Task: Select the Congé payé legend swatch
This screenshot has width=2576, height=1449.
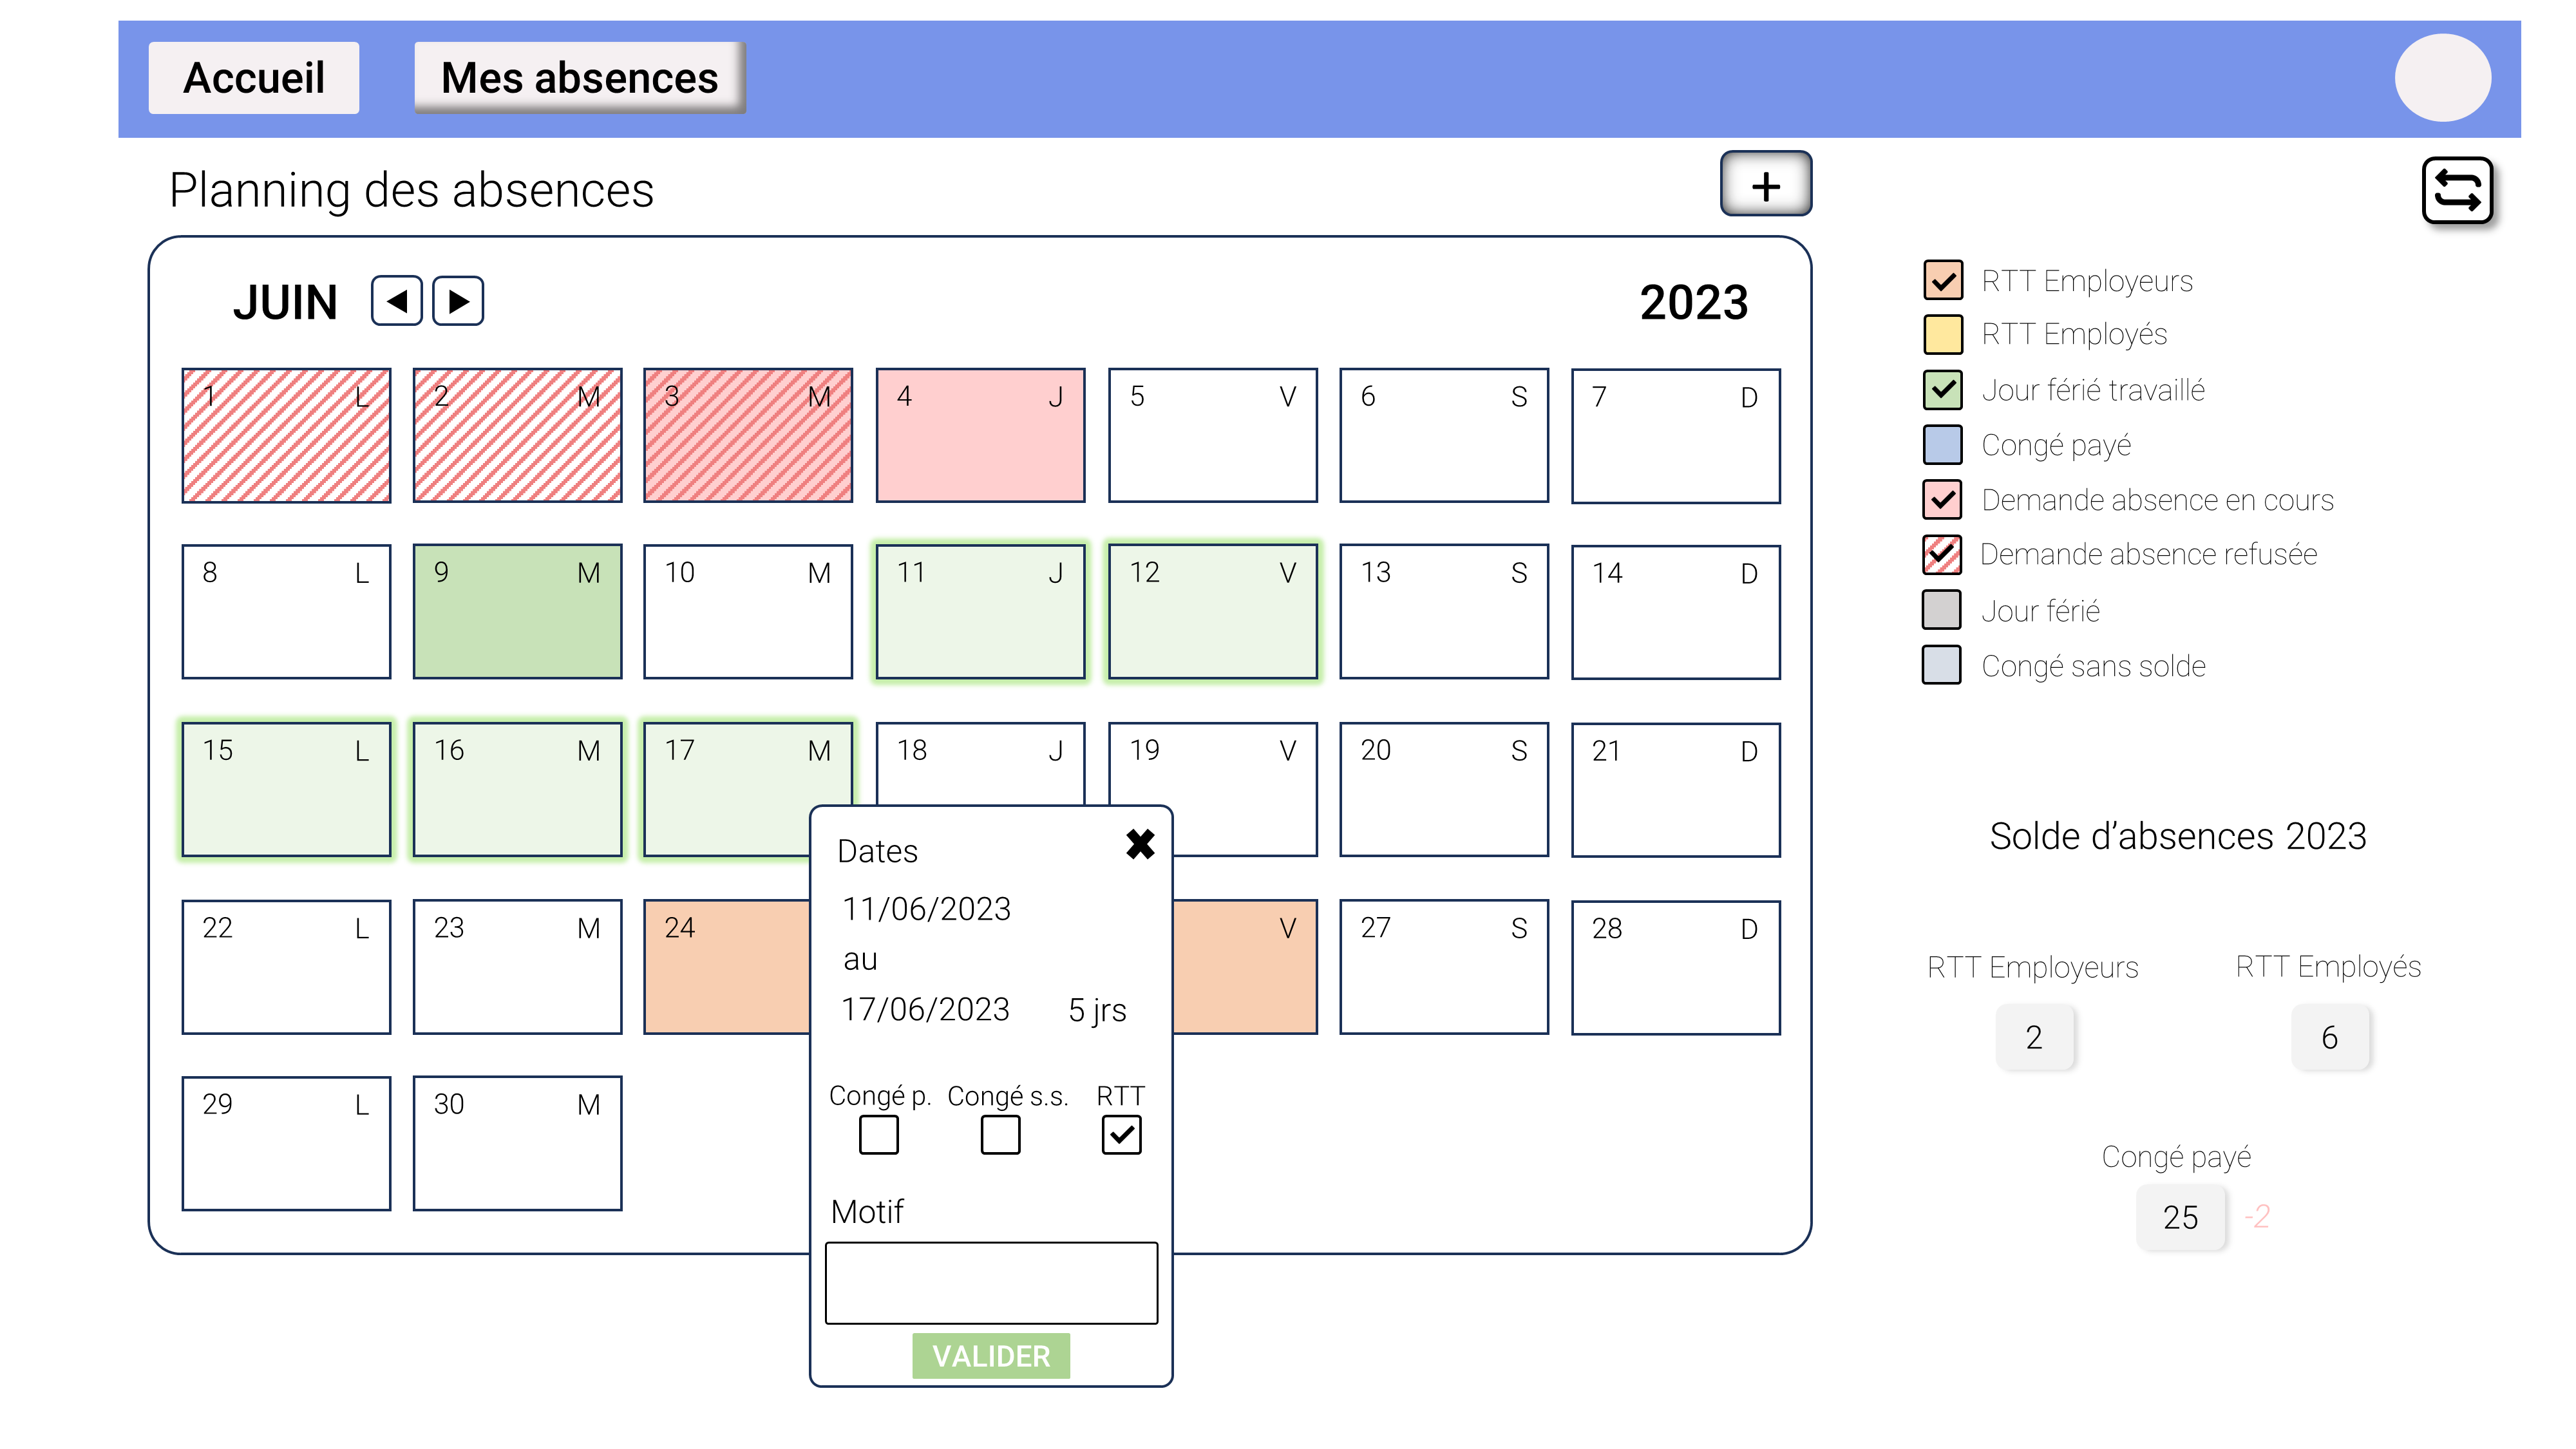Action: pyautogui.click(x=1942, y=446)
